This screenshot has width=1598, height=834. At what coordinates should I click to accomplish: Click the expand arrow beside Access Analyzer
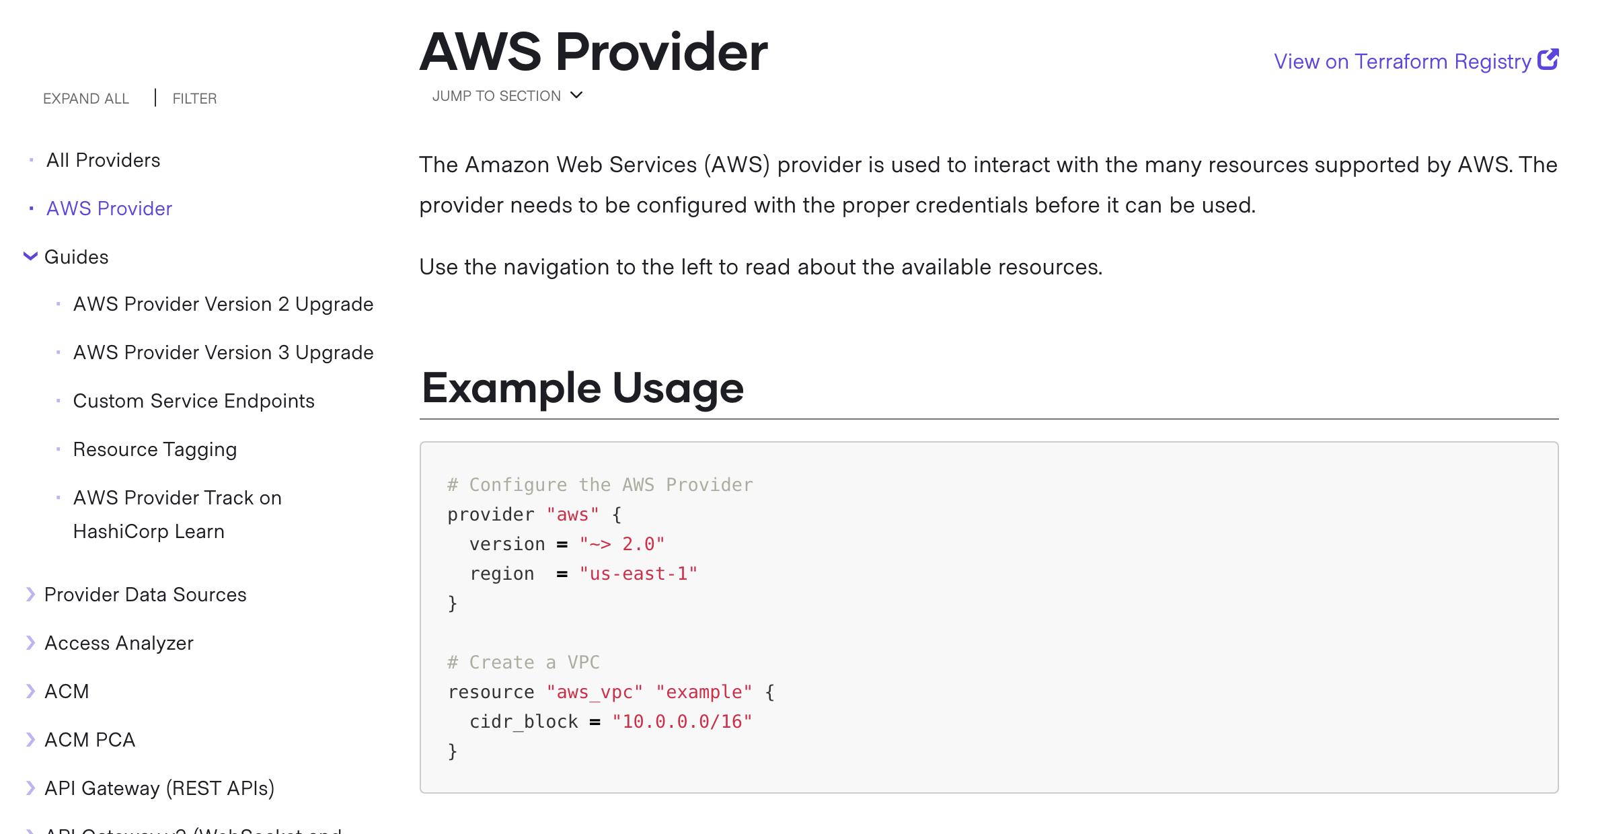(x=30, y=642)
